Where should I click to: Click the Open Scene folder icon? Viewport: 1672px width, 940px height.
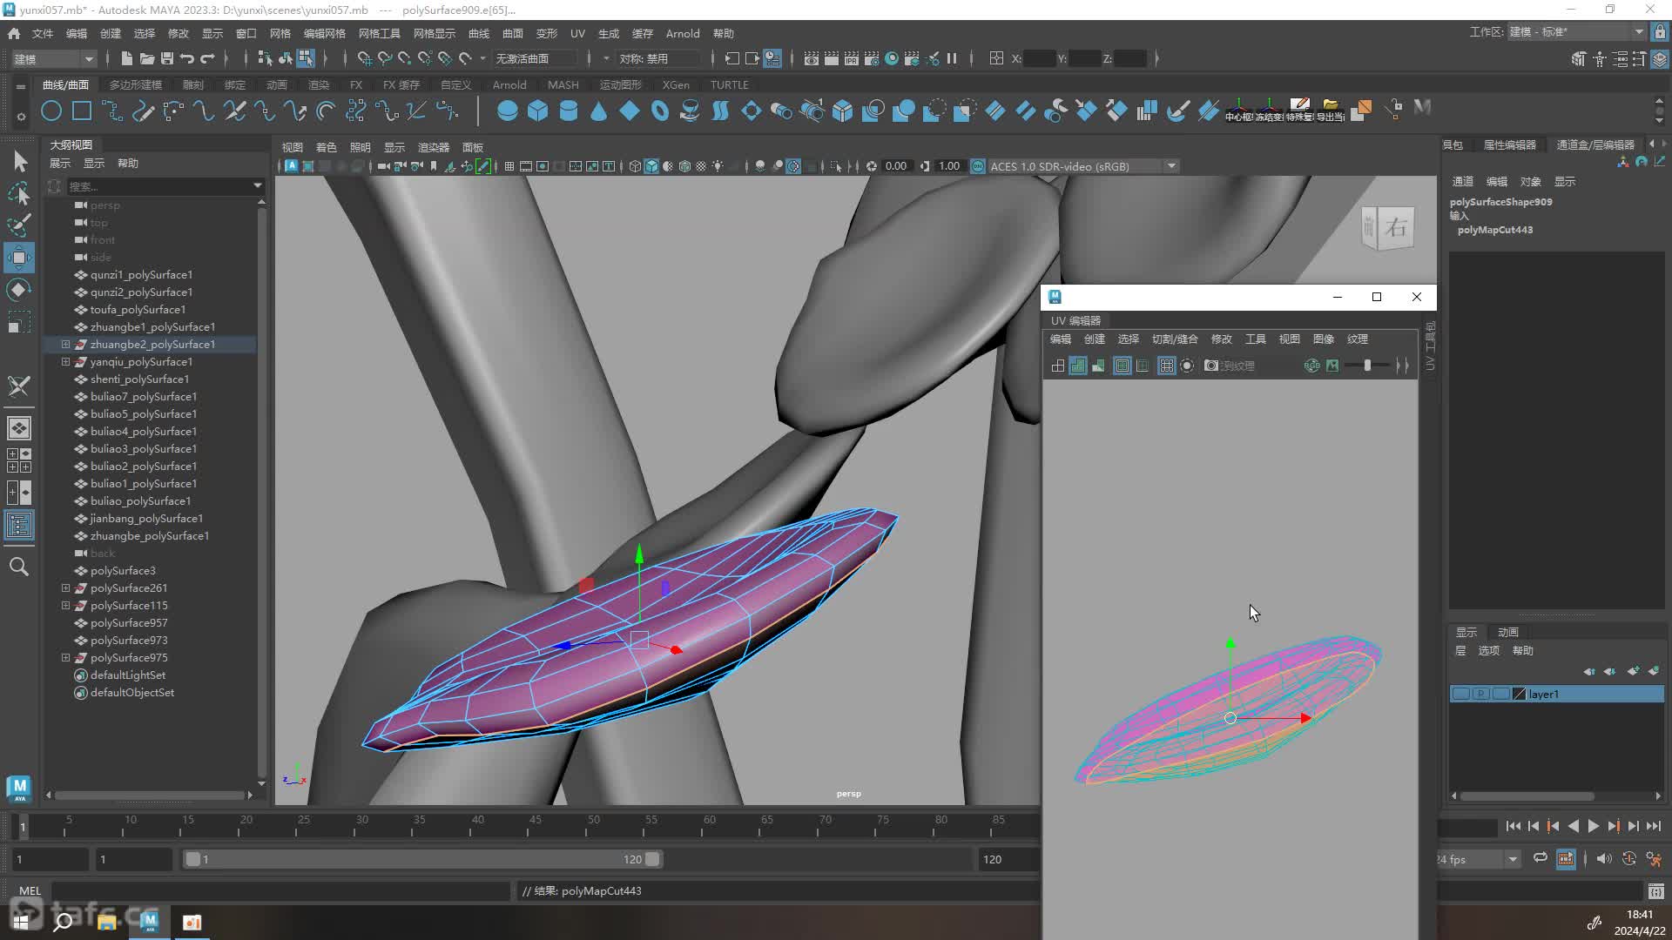(x=146, y=58)
